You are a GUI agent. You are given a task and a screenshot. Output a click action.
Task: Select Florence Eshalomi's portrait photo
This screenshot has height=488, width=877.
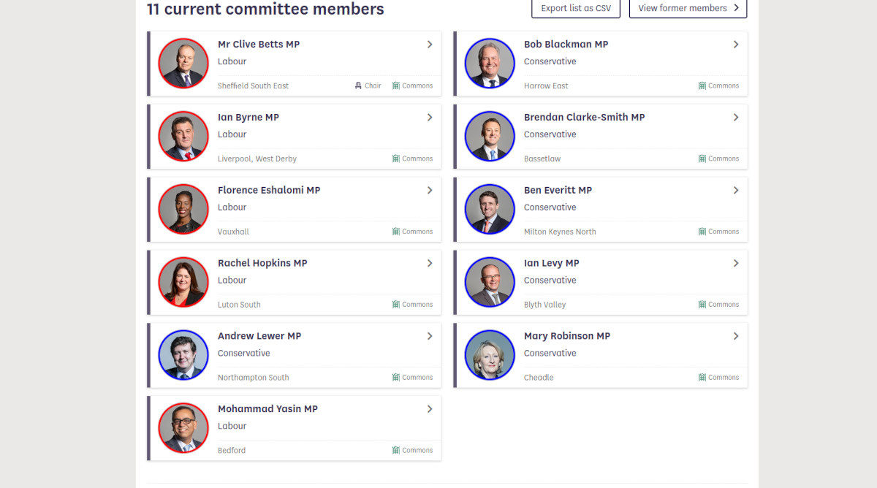(183, 210)
